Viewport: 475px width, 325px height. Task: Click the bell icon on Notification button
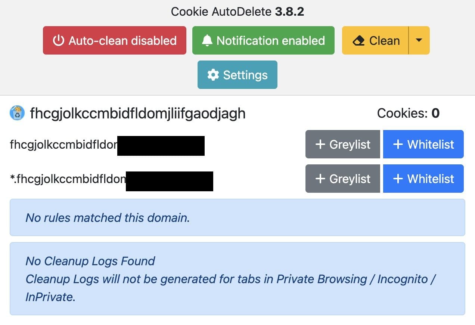click(207, 40)
